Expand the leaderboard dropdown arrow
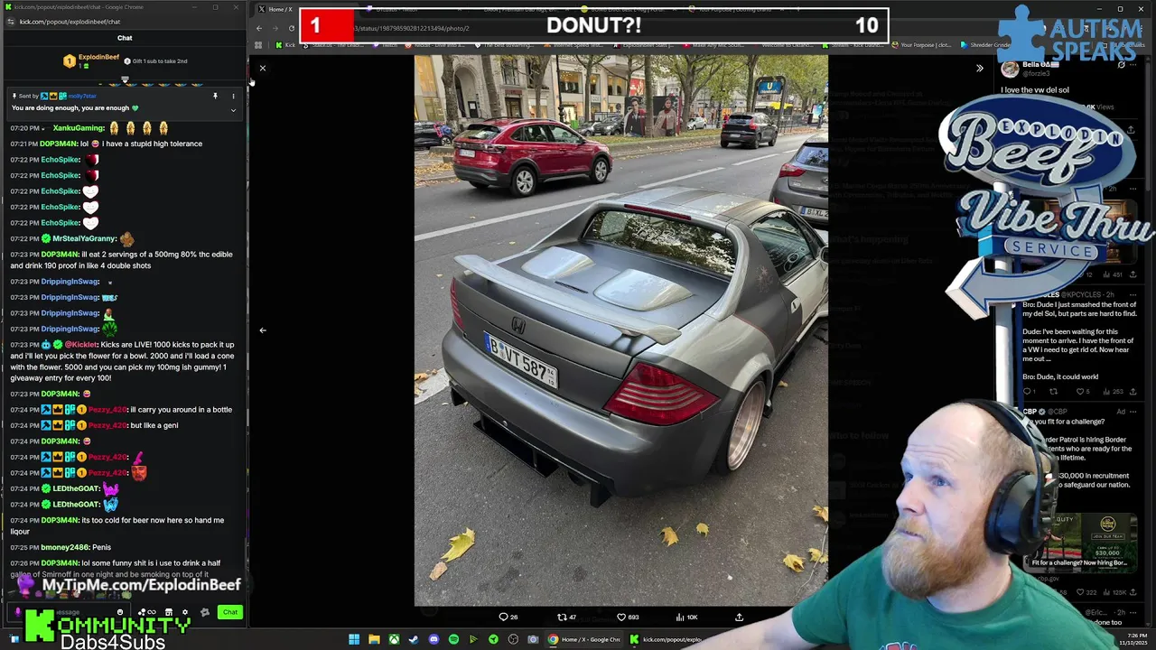 tap(125, 80)
